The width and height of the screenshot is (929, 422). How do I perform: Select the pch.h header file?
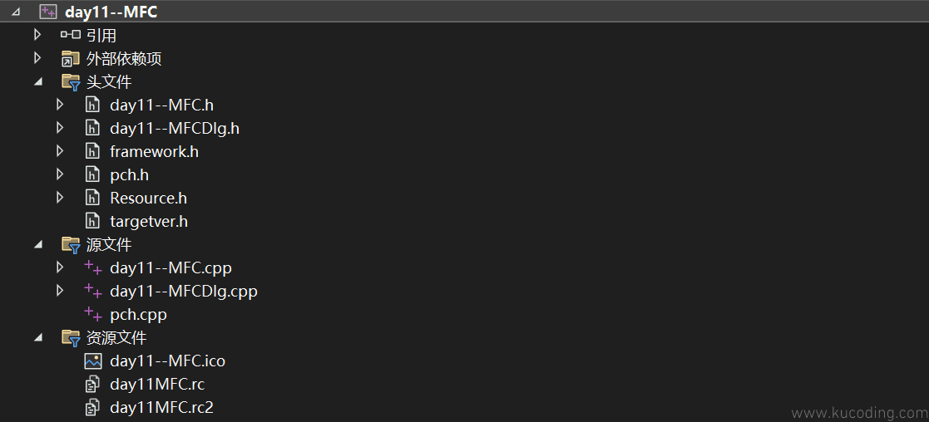(129, 174)
